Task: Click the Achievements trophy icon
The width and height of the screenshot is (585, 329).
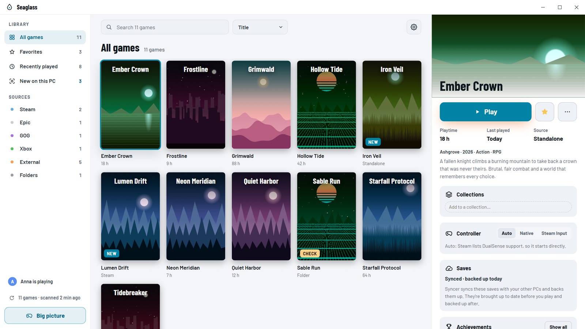Action: click(x=449, y=326)
